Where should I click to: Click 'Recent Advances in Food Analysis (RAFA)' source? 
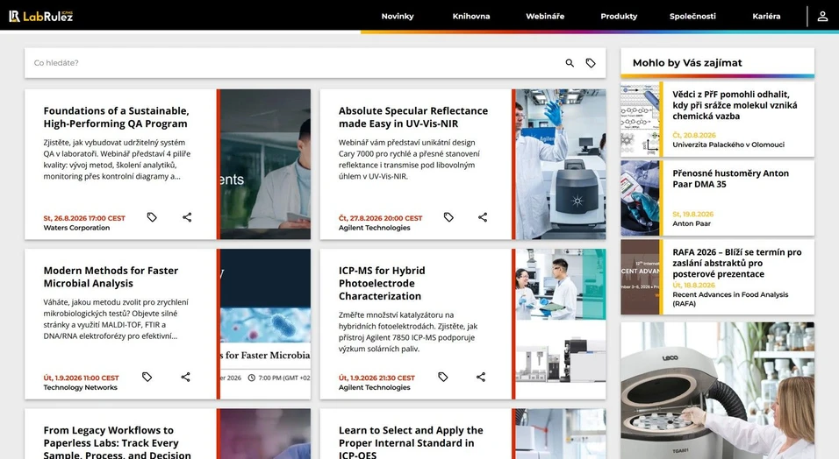click(x=730, y=299)
